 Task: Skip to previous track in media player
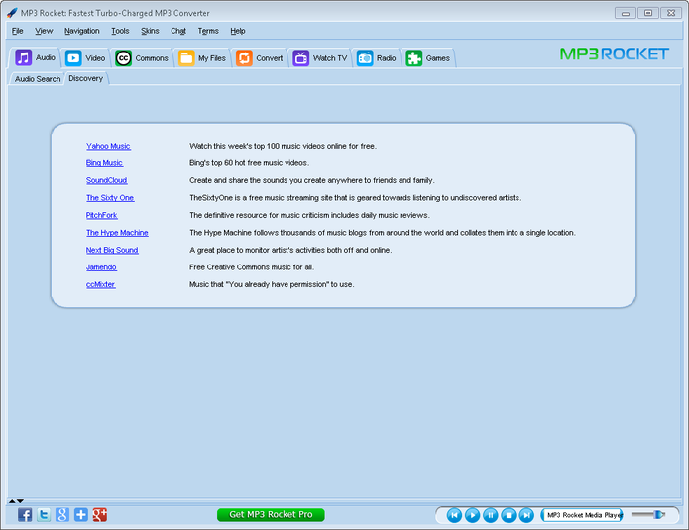click(x=454, y=515)
